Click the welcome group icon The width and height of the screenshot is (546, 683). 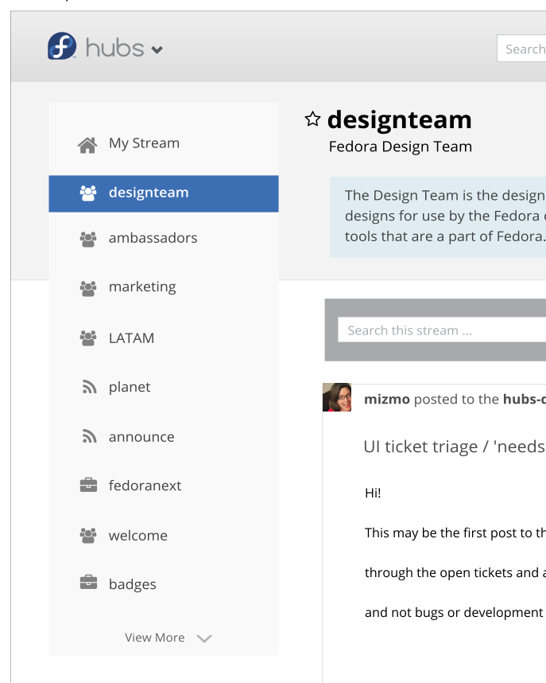(x=88, y=536)
